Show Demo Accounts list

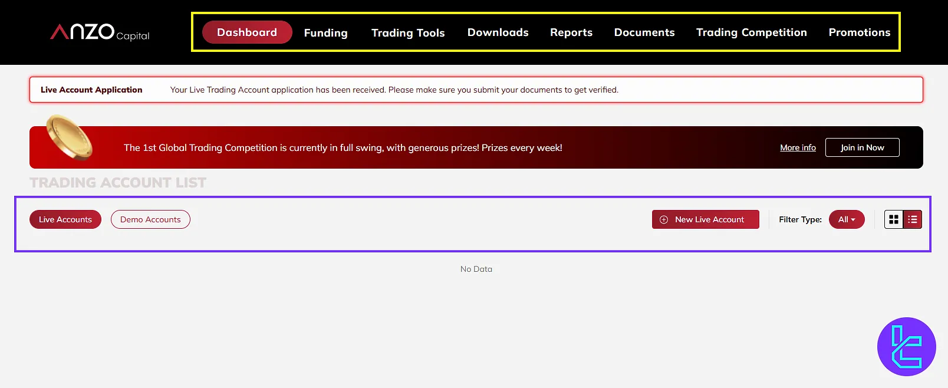point(150,219)
